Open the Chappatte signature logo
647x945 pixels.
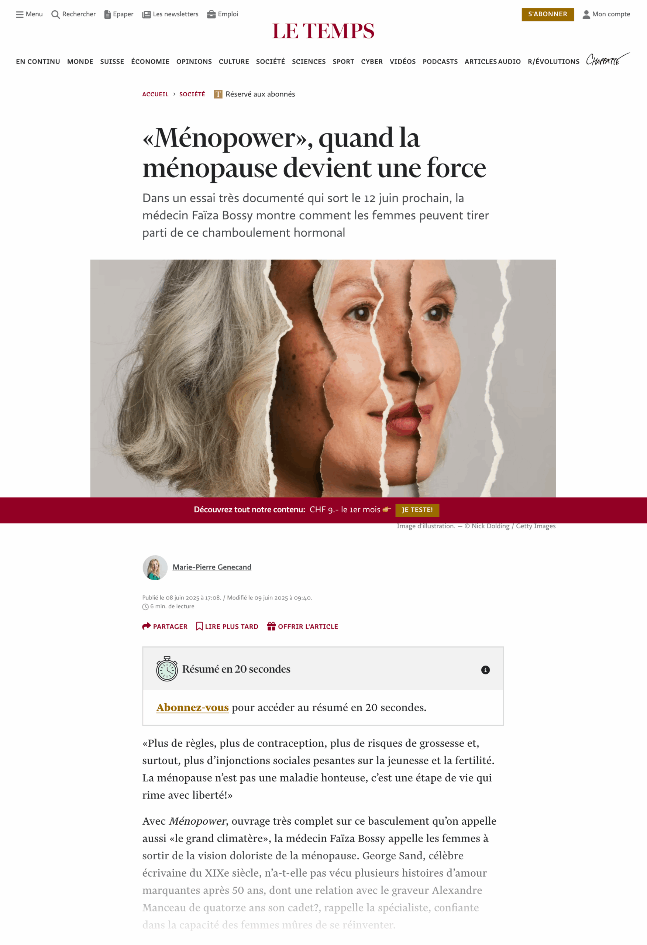pyautogui.click(x=608, y=59)
